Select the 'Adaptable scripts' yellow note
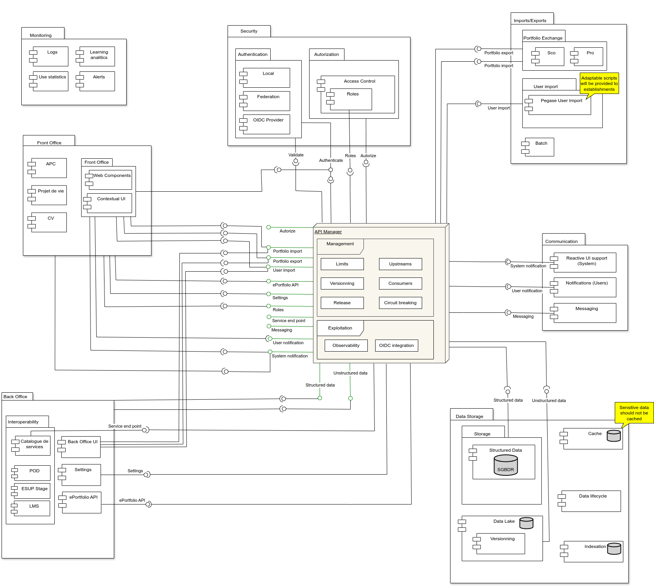Screen dimensions: 654x586 click(x=599, y=83)
